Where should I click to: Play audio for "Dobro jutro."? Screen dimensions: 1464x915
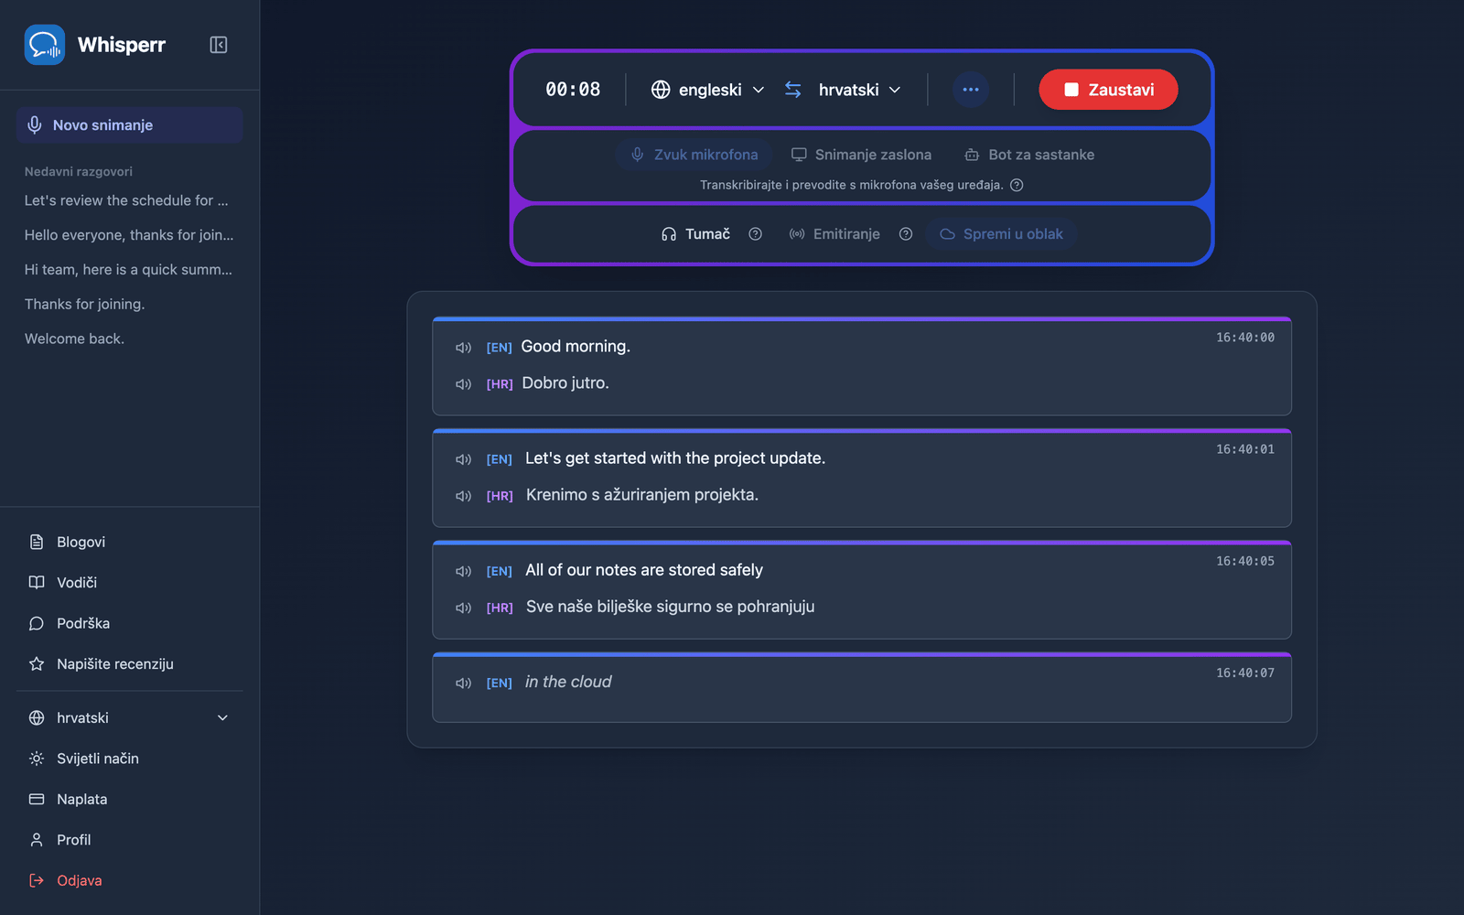coord(464,384)
